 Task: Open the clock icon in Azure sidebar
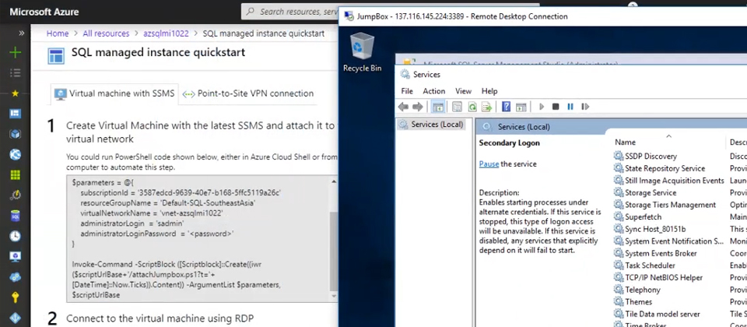[x=16, y=236]
